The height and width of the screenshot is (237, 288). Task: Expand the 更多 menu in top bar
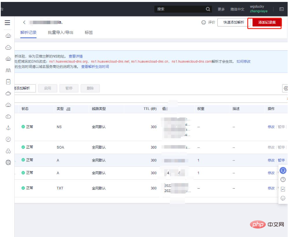(221, 9)
